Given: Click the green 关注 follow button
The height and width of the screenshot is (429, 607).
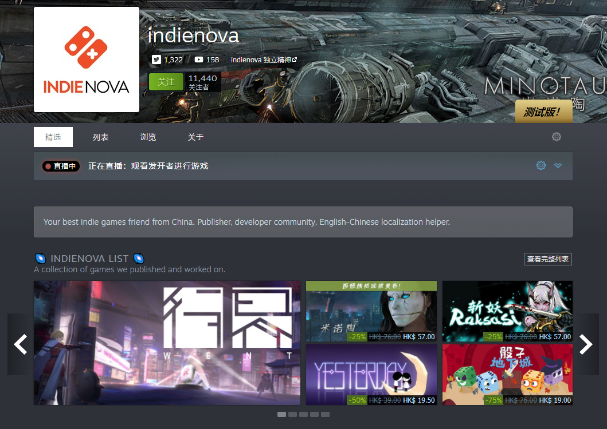Looking at the screenshot, I should click(x=166, y=82).
